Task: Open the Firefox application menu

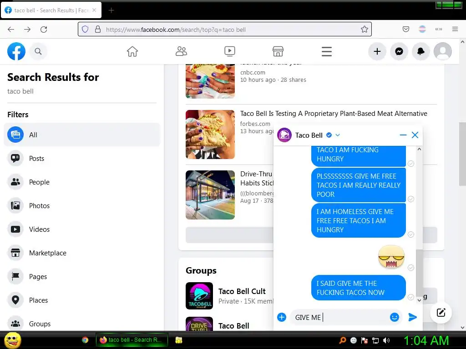Action: (455, 29)
